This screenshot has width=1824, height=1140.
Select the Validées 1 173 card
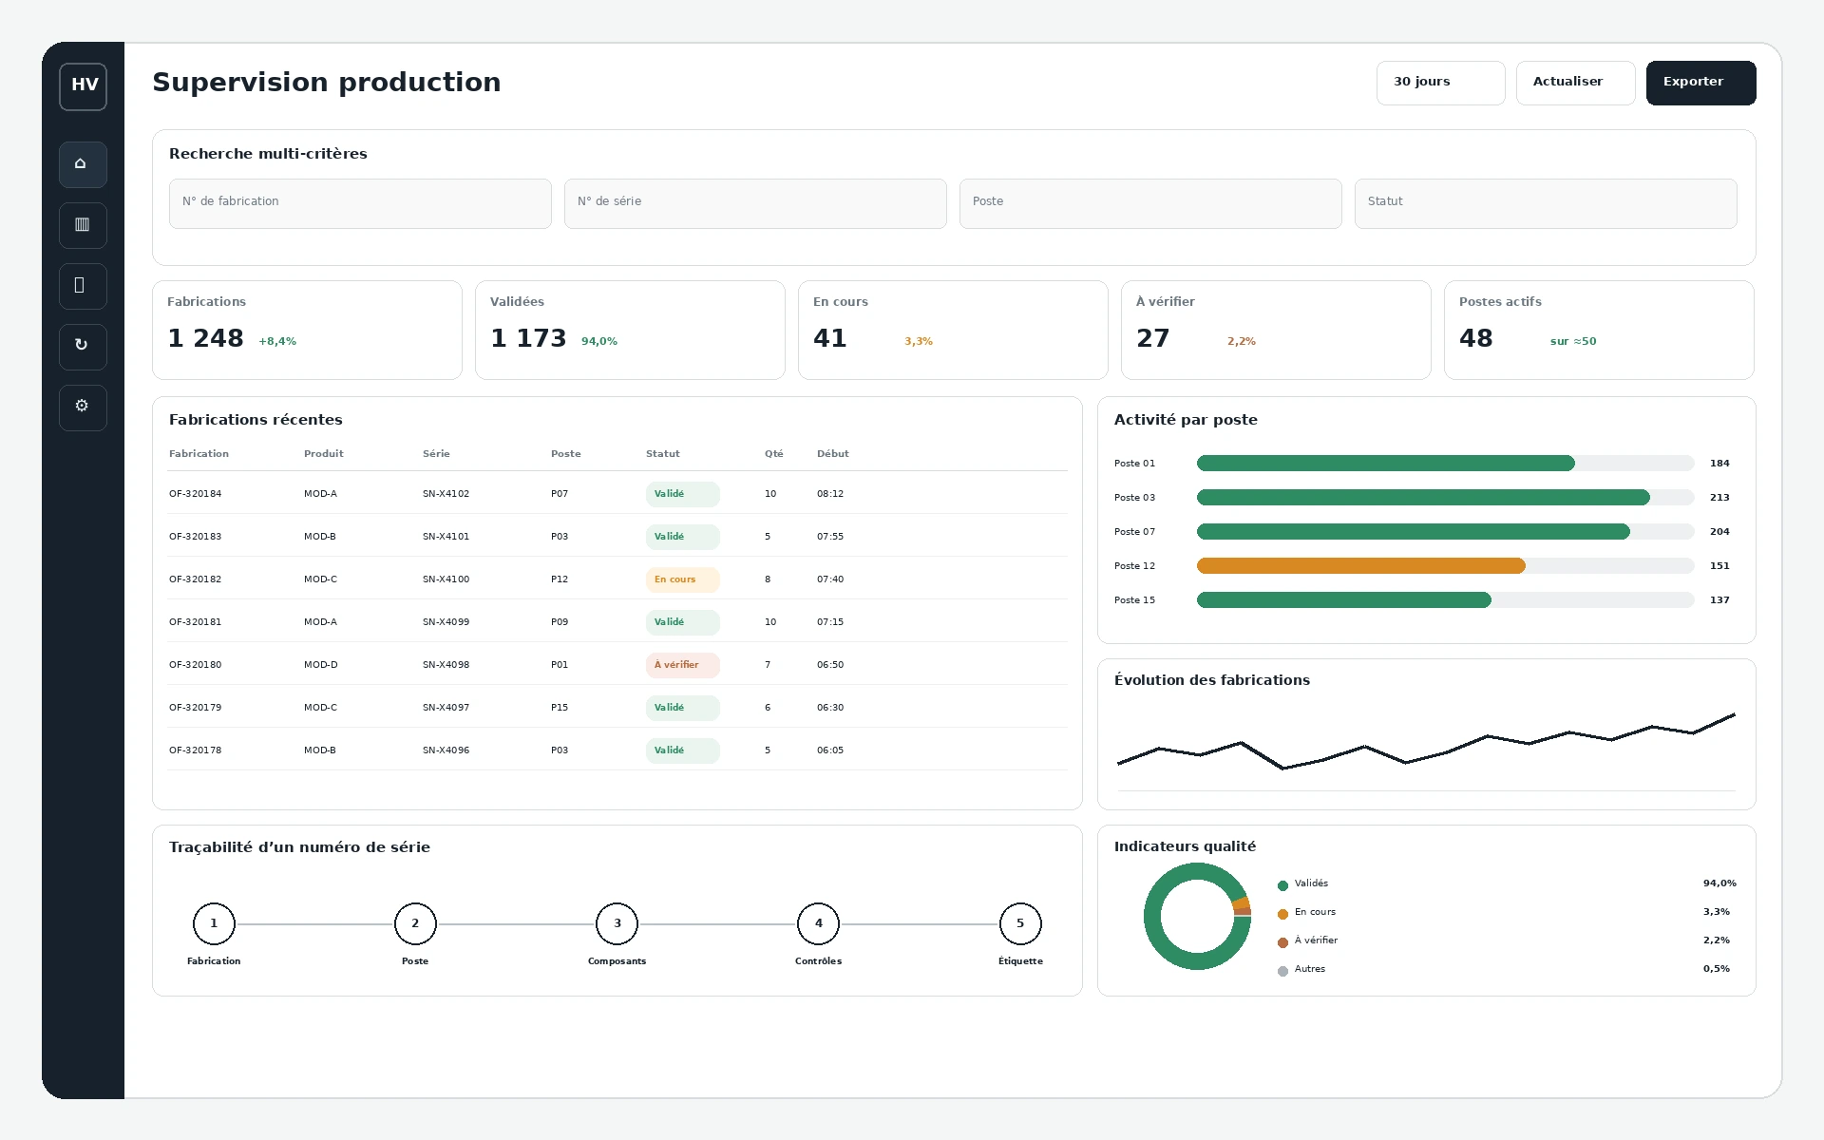[x=630, y=330]
